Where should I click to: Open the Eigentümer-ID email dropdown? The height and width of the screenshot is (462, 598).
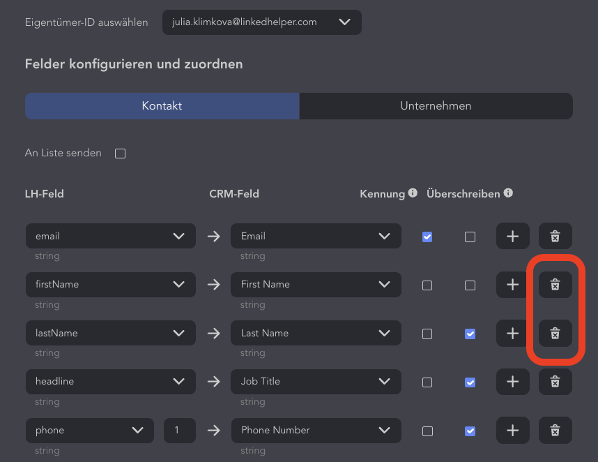point(262,22)
